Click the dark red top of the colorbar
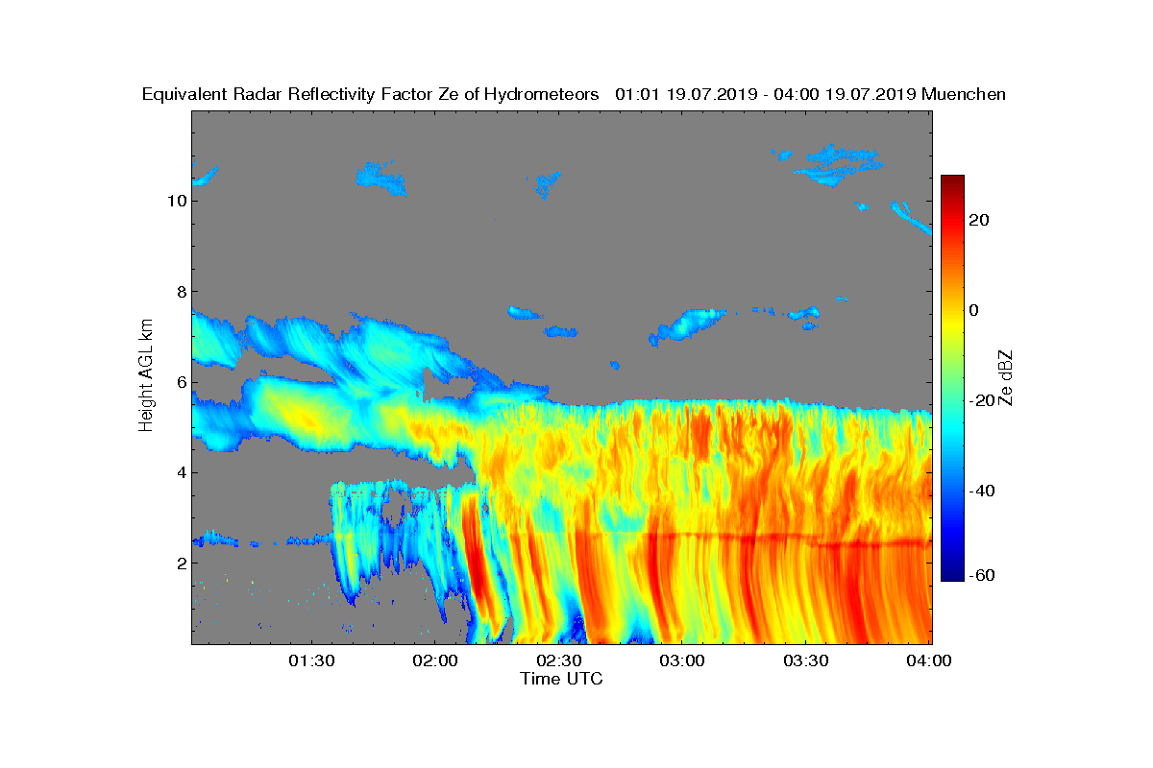 [x=952, y=180]
